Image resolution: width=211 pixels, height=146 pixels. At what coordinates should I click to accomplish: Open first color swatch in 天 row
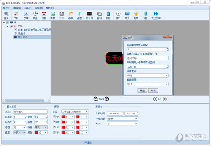pyautogui.click(x=68, y=117)
